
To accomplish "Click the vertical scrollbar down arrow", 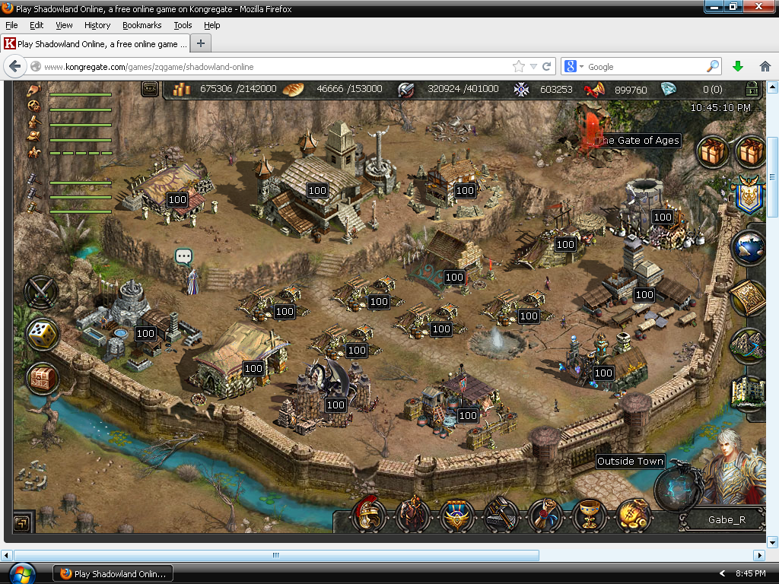I will [x=772, y=541].
